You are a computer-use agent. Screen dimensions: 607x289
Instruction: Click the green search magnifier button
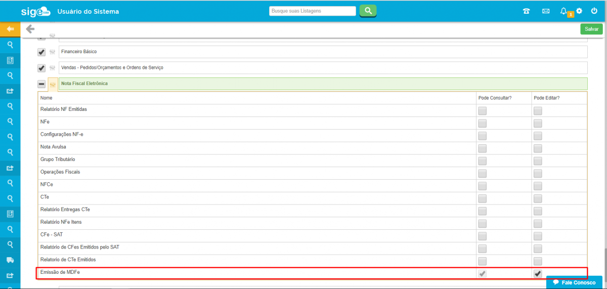(x=368, y=11)
